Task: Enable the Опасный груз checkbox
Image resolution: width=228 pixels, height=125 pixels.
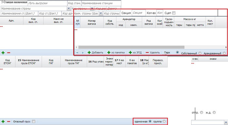Action: (x=34, y=121)
